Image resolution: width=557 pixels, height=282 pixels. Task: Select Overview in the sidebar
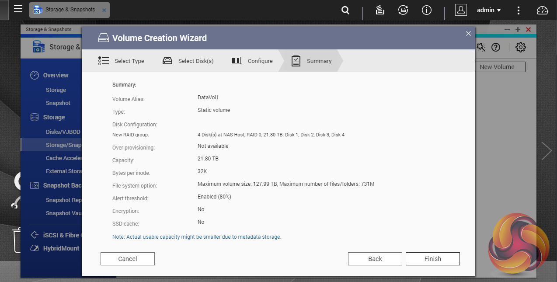[56, 75]
